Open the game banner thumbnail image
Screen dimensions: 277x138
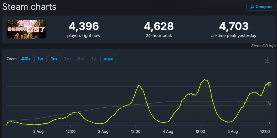pyautogui.click(x=27, y=29)
